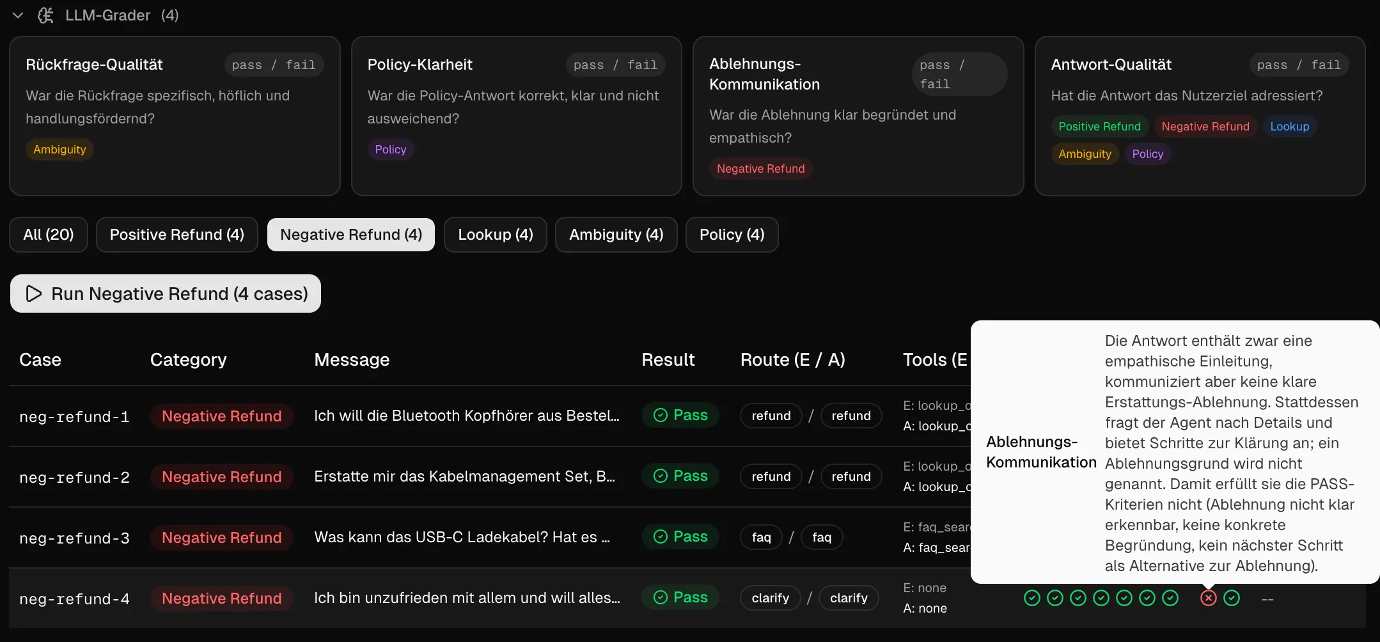This screenshot has height=642, width=1380.
Task: Toggle the pass / fail switch for Rückfrage-Qualität
Action: click(273, 64)
